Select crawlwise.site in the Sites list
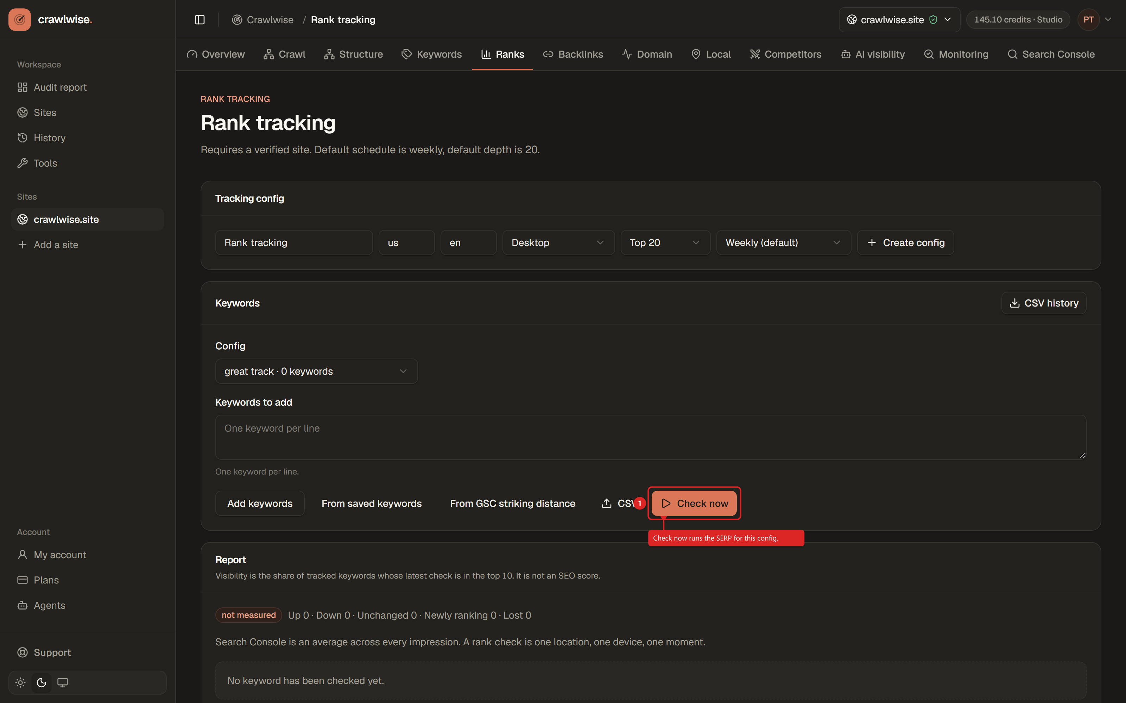The width and height of the screenshot is (1126, 703). 88,219
